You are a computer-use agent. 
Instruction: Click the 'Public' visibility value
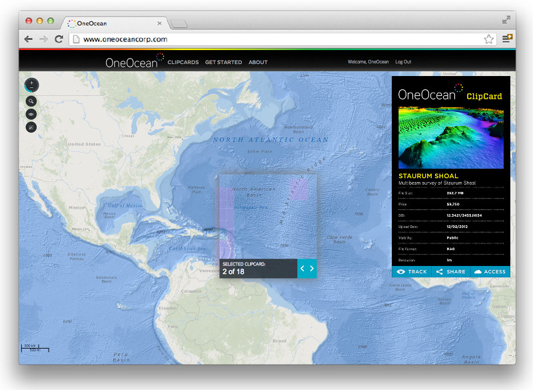tap(452, 238)
